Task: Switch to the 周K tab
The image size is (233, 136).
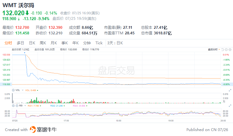Action: 43,43
